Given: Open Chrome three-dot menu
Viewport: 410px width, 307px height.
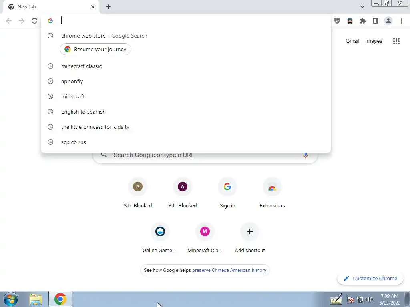Looking at the screenshot, I should (x=401, y=21).
